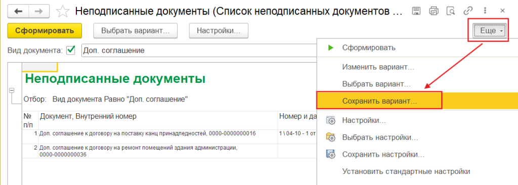Click the Неподписанные документы report heading
The width and height of the screenshot is (518, 185).
coord(115,79)
